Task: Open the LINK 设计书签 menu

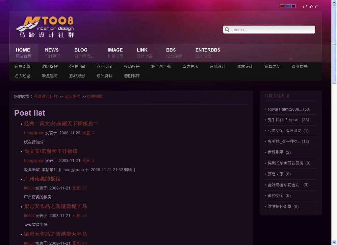Action: 145,53
